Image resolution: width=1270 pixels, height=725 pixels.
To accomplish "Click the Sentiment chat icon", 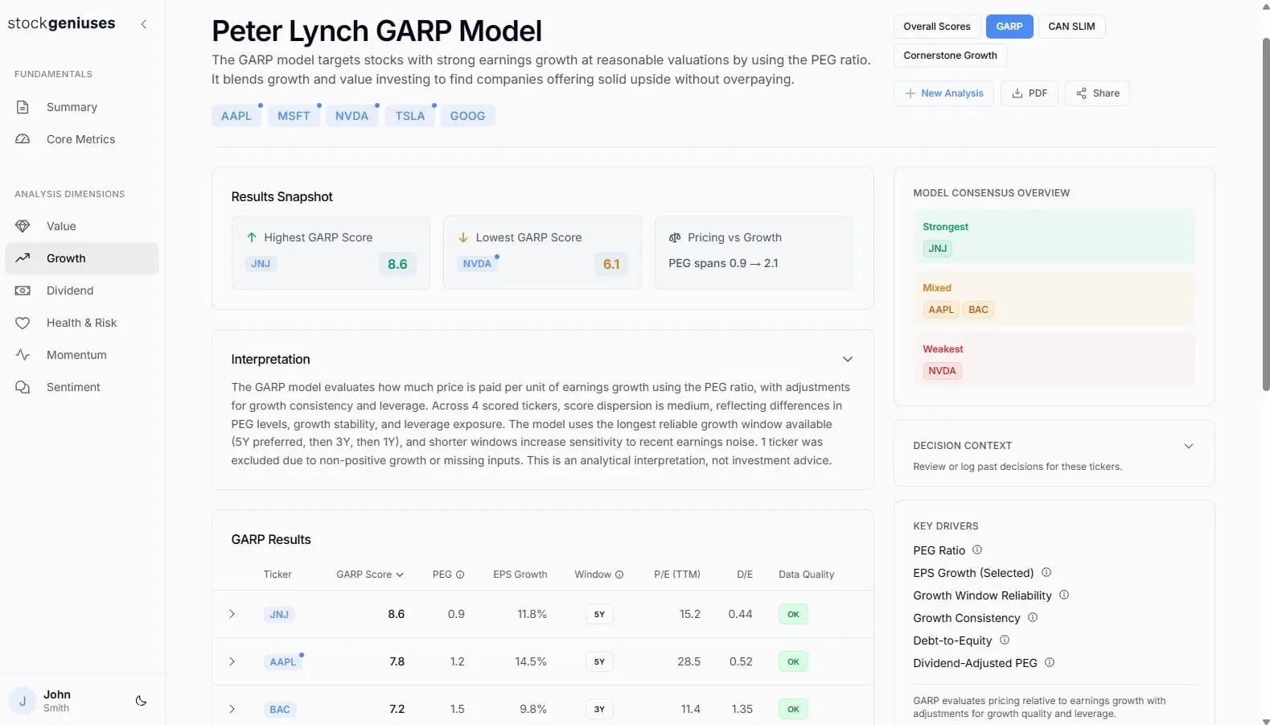I will point(23,387).
